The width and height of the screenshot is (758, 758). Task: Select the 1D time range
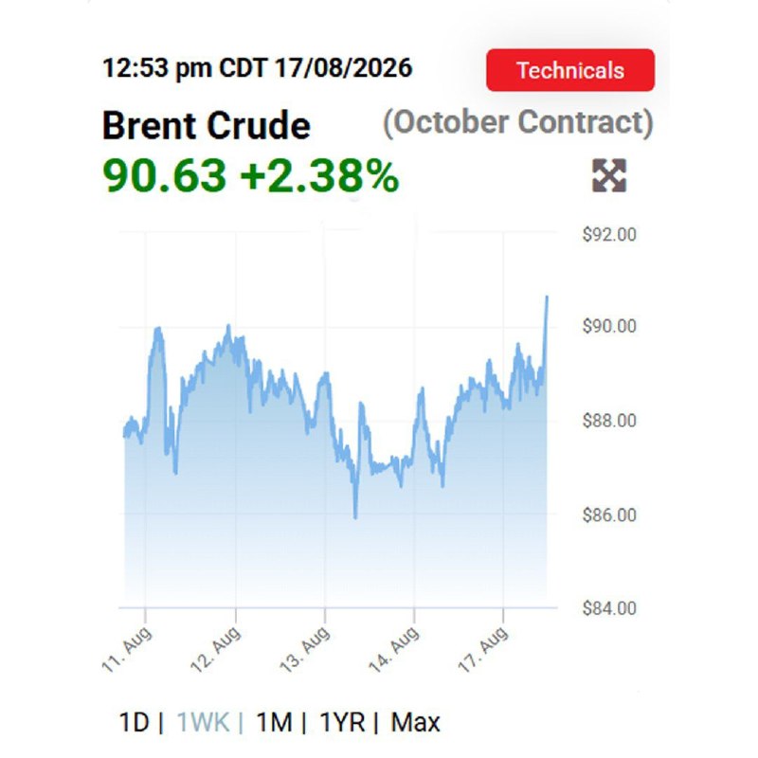[x=134, y=723]
